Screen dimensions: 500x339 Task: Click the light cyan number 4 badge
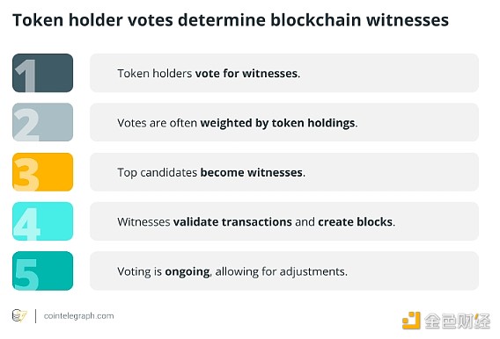point(43,221)
